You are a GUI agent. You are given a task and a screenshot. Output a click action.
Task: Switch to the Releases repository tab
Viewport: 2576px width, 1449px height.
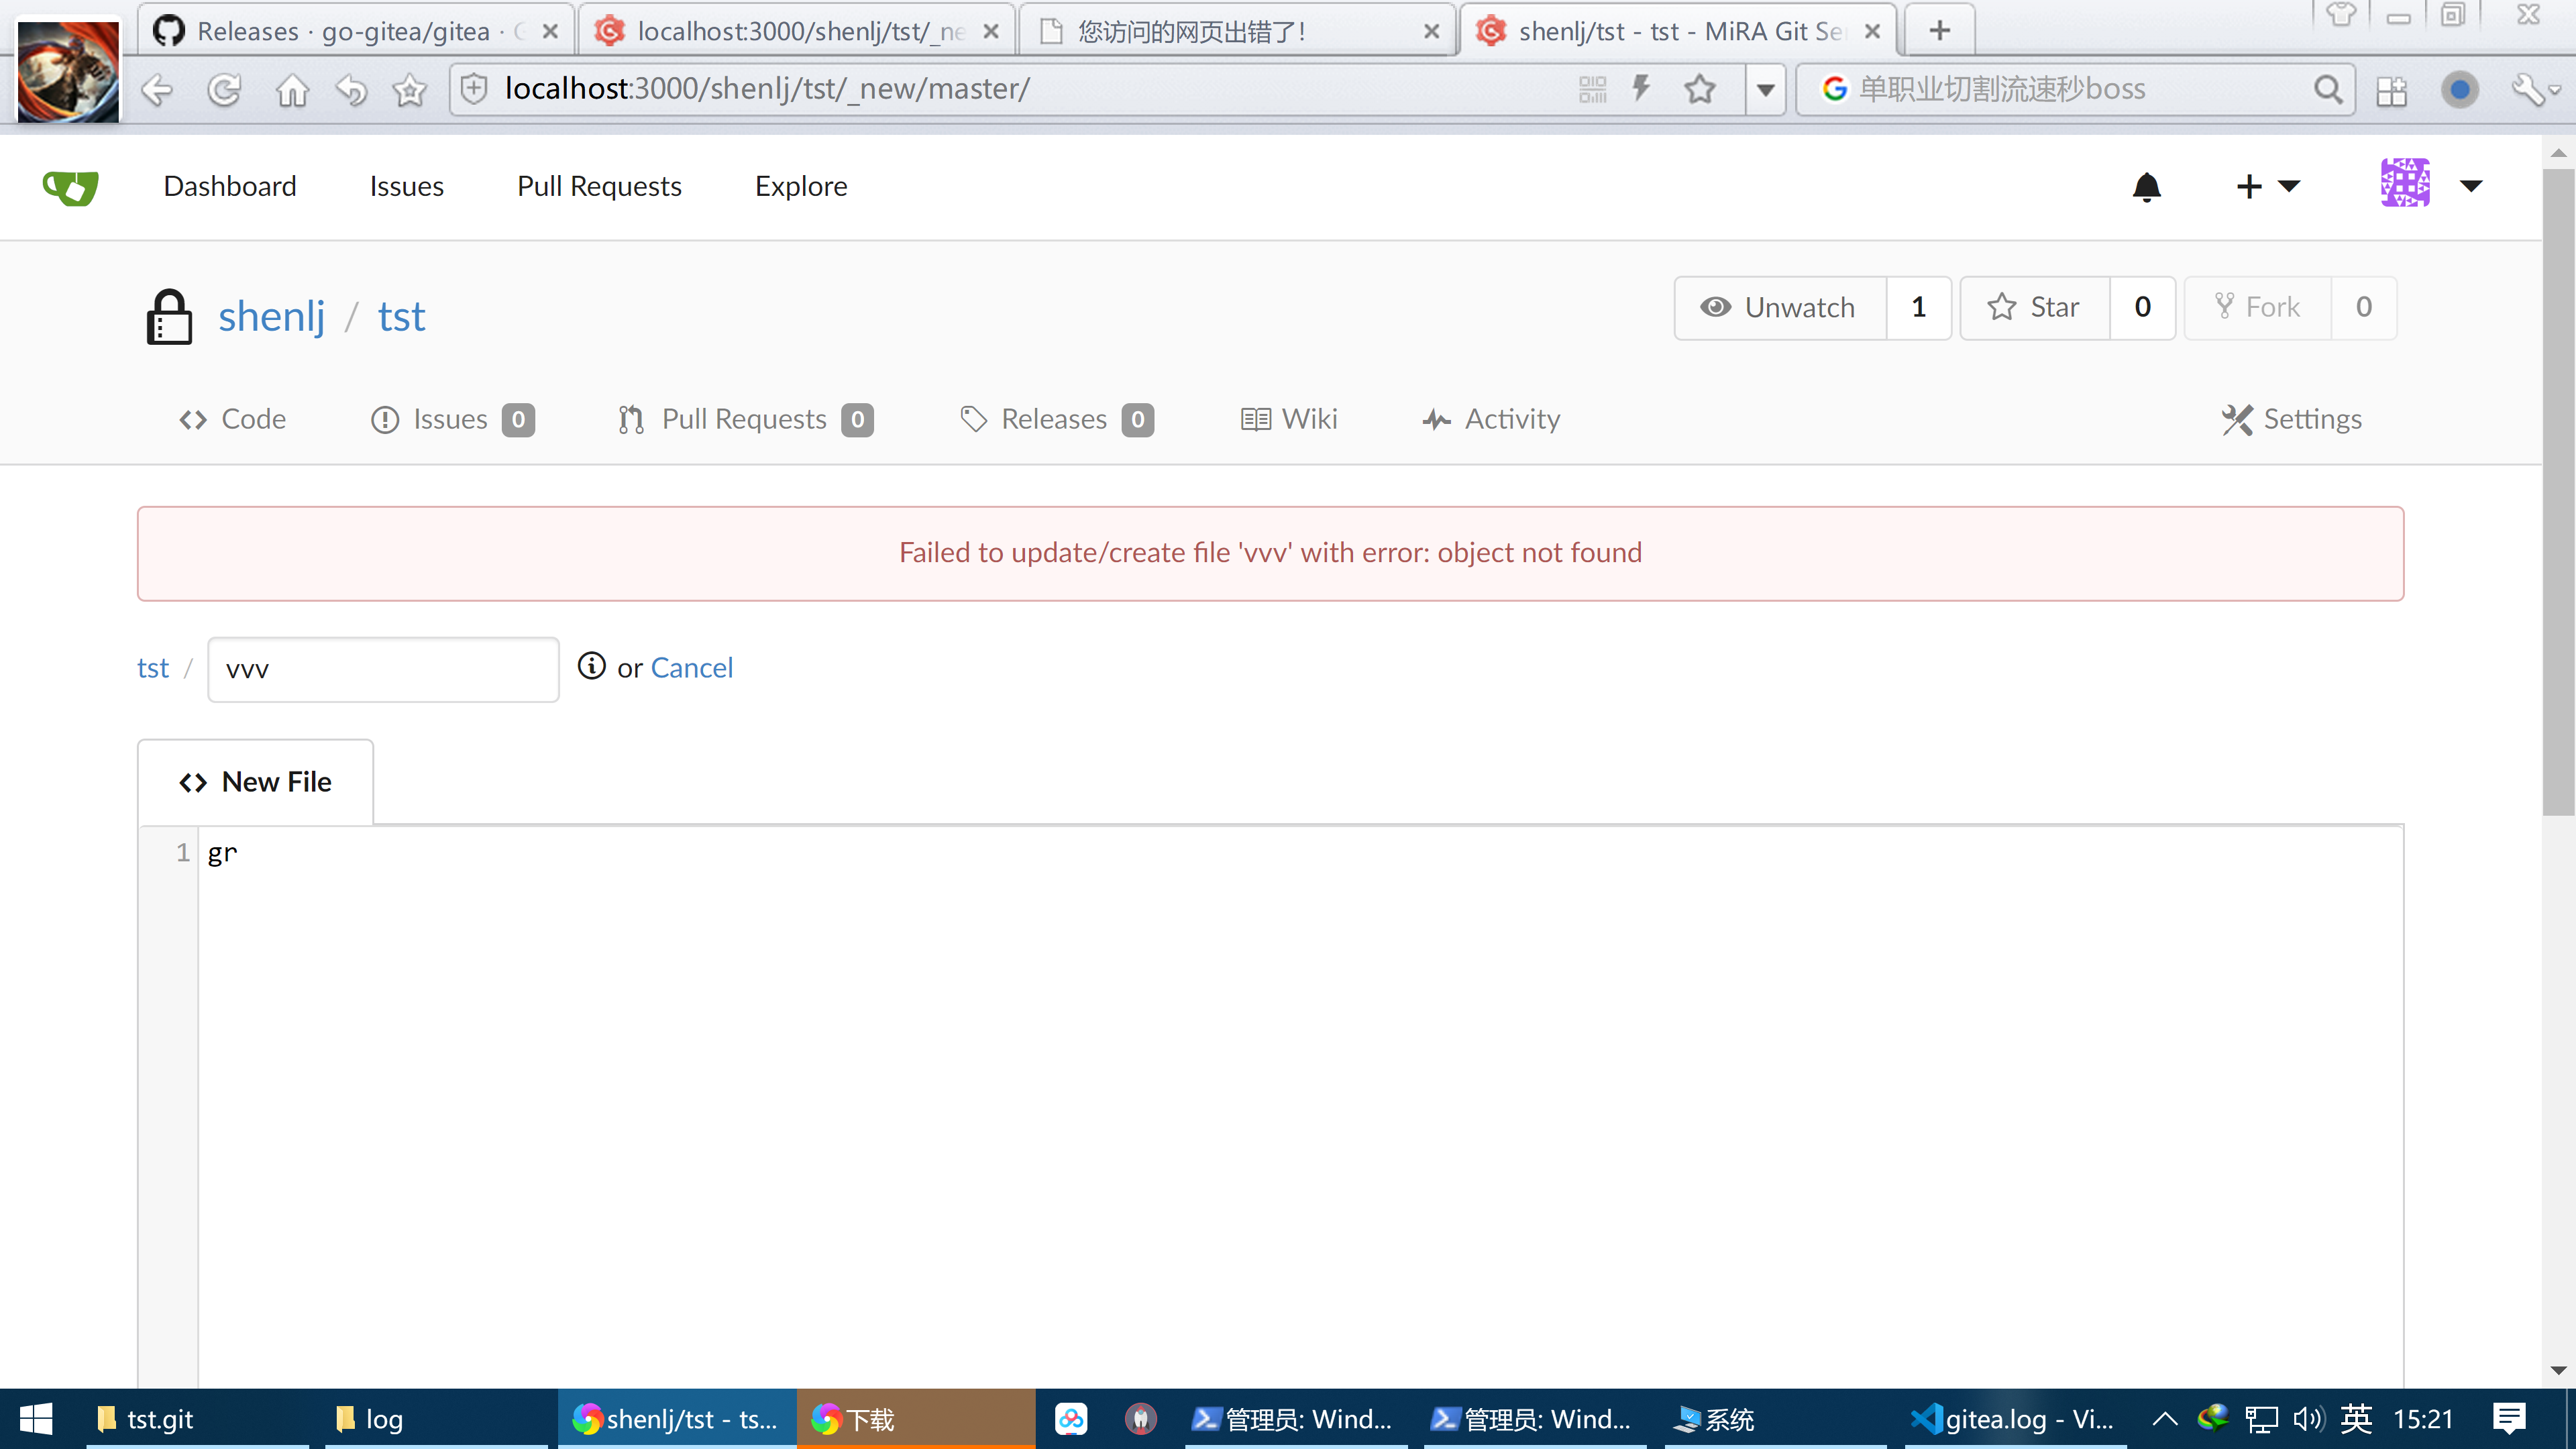(x=1055, y=419)
